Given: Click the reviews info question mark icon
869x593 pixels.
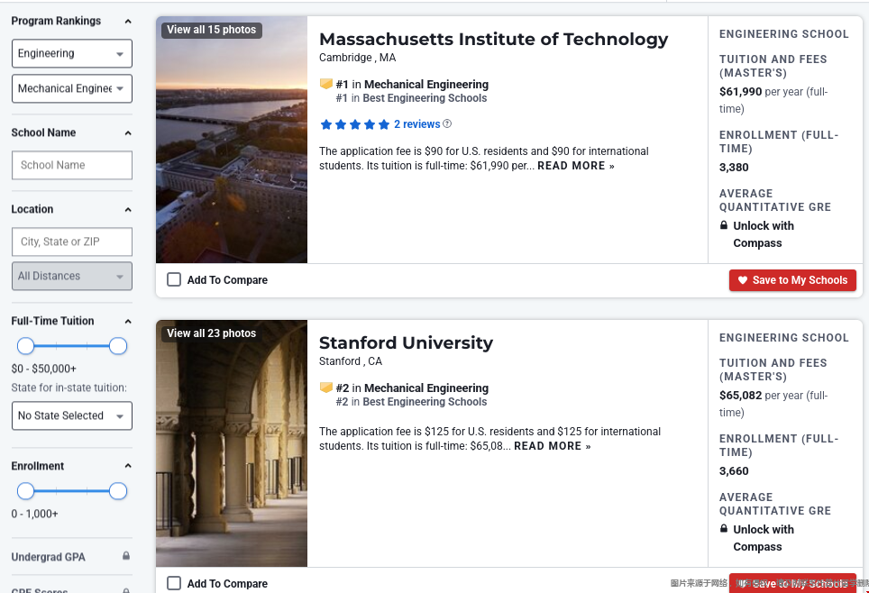Looking at the screenshot, I should tap(447, 124).
